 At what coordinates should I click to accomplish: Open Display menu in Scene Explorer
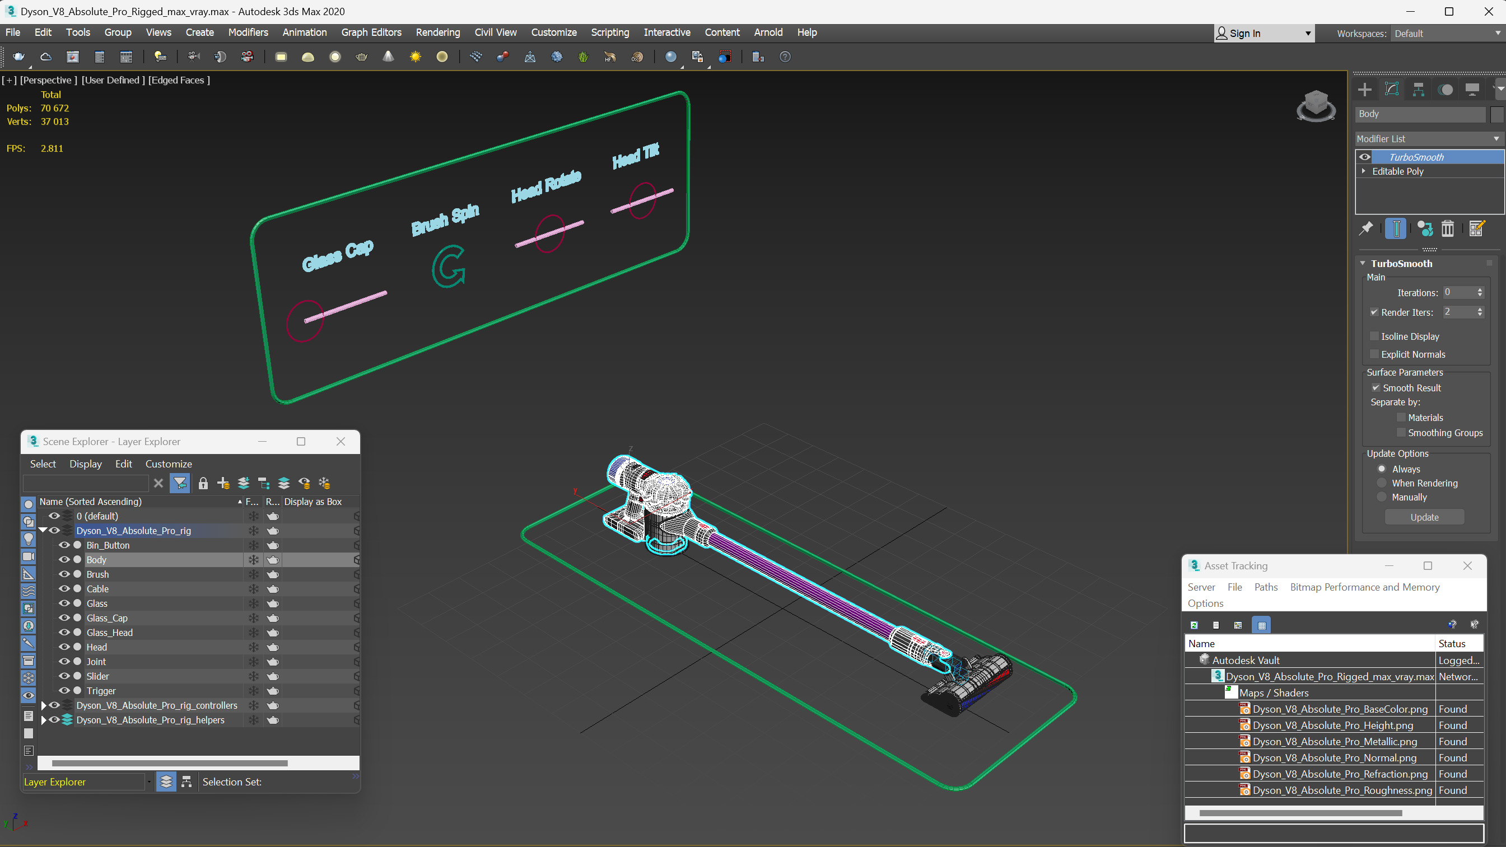pos(85,464)
